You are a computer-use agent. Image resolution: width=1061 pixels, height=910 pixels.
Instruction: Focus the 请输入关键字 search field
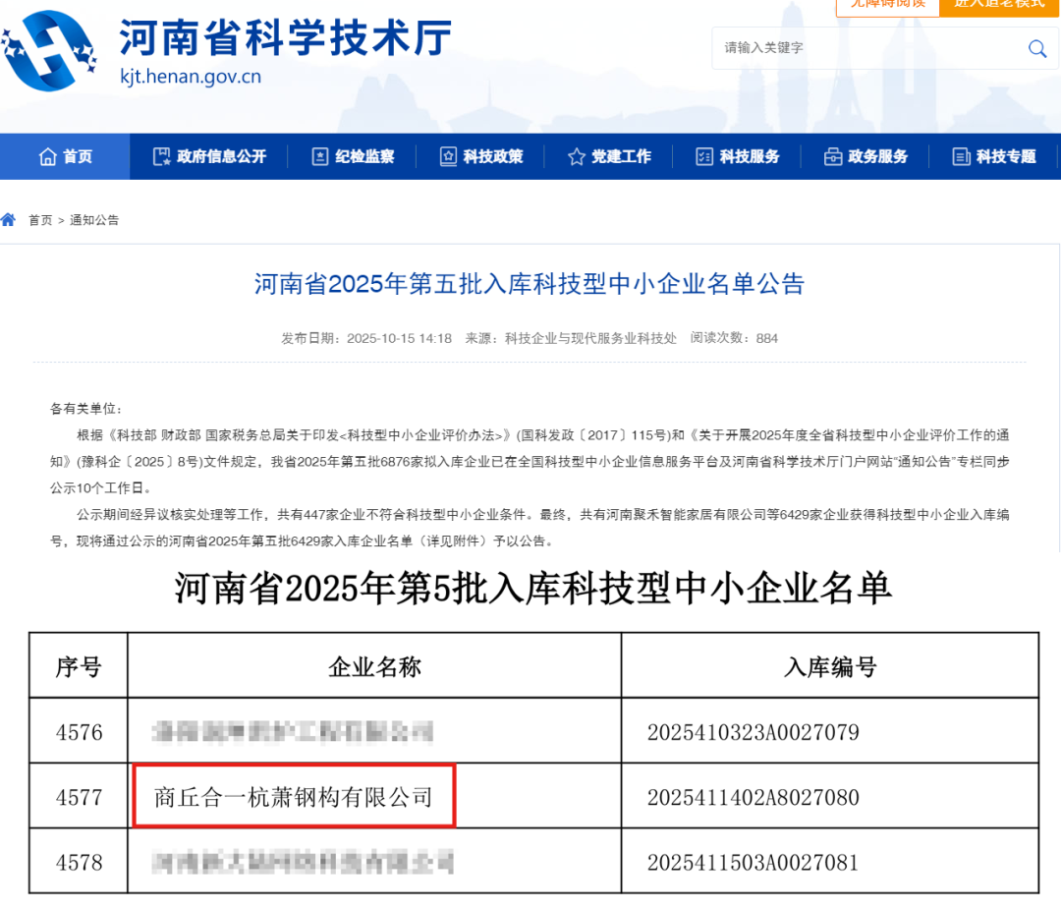coord(869,48)
